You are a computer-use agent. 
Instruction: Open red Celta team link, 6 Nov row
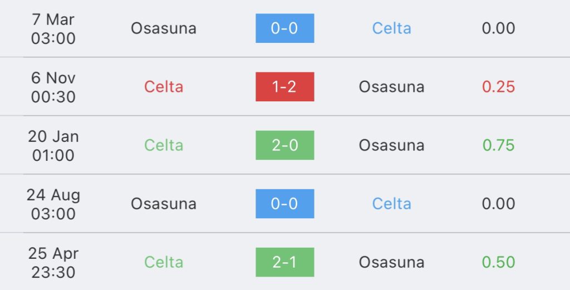pyautogui.click(x=164, y=87)
